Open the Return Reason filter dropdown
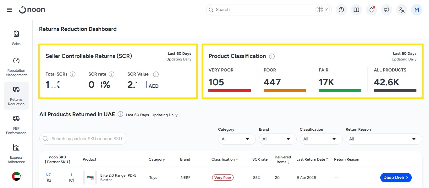 pos(383,139)
